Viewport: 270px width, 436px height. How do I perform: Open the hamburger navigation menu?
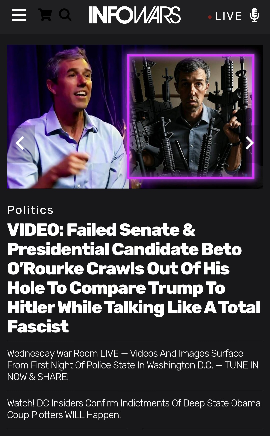(19, 15)
